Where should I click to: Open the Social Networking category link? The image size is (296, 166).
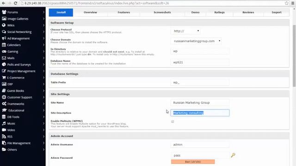[x=19, y=32]
